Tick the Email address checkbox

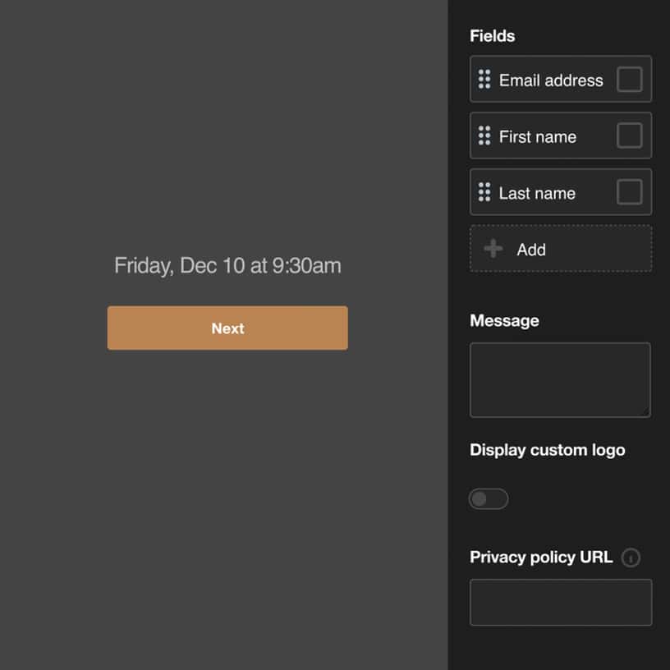point(630,80)
